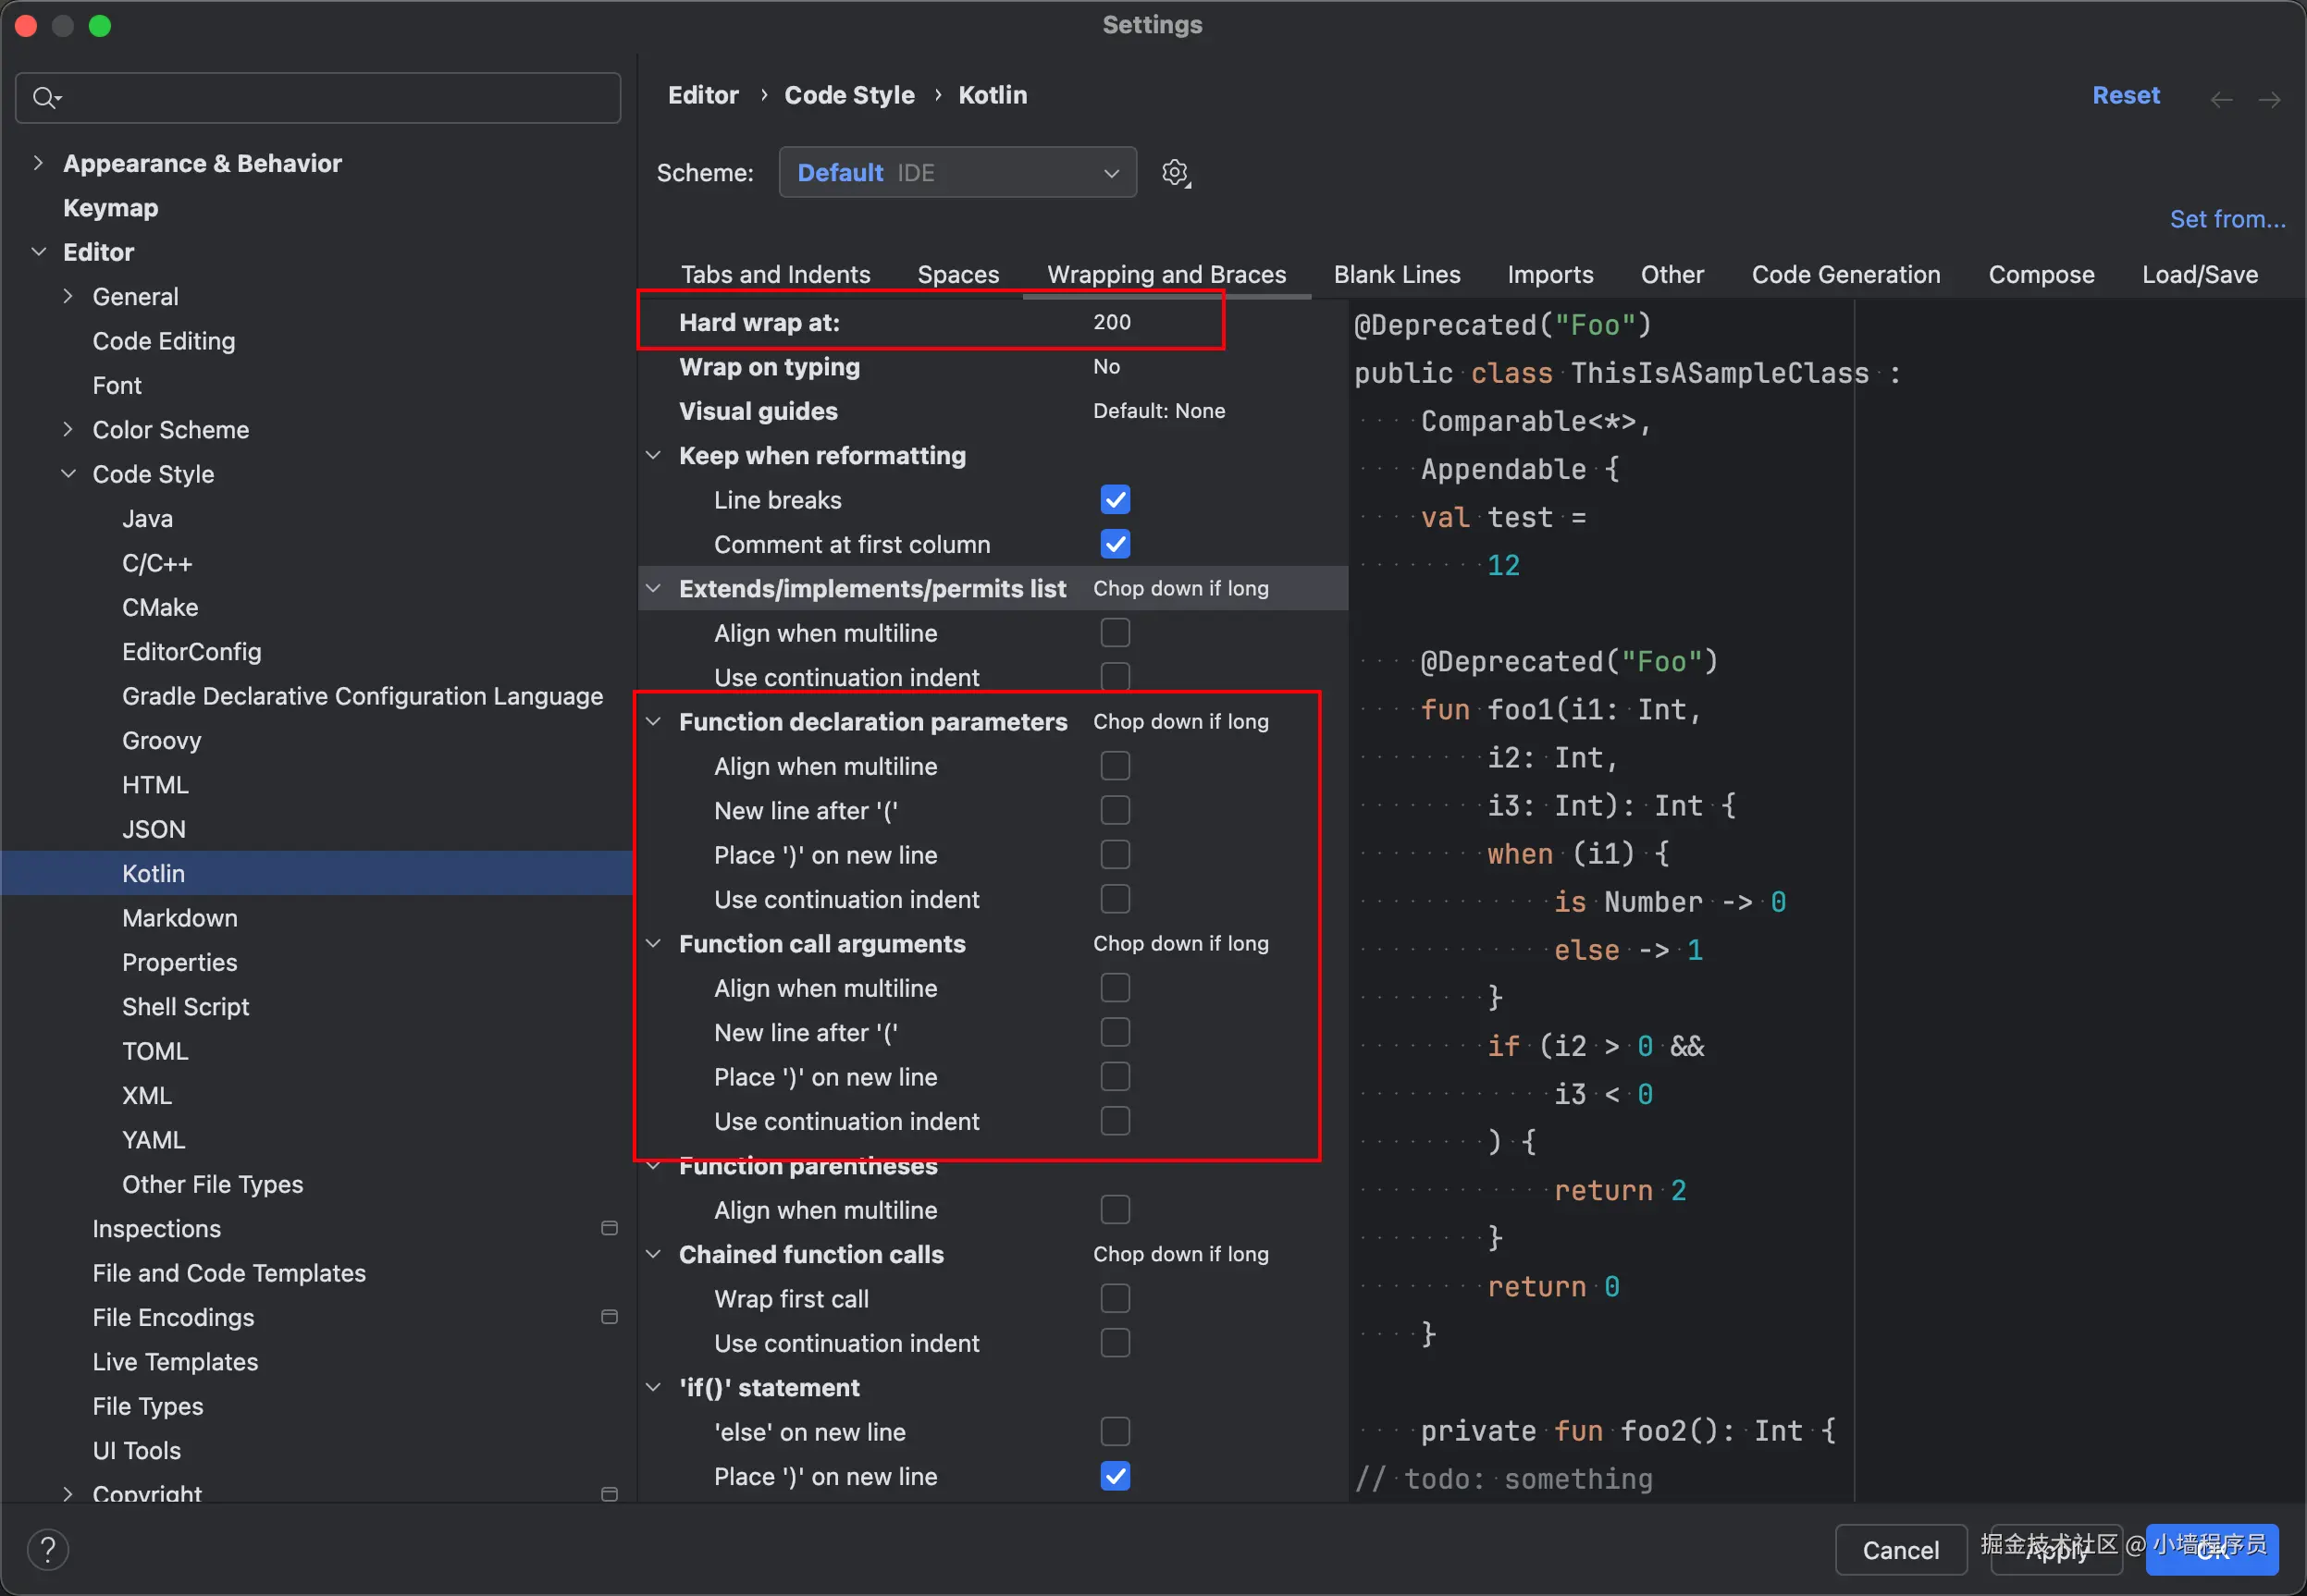The image size is (2307, 1596).
Task: Click the macOS green maximize window button
Action: point(99,26)
